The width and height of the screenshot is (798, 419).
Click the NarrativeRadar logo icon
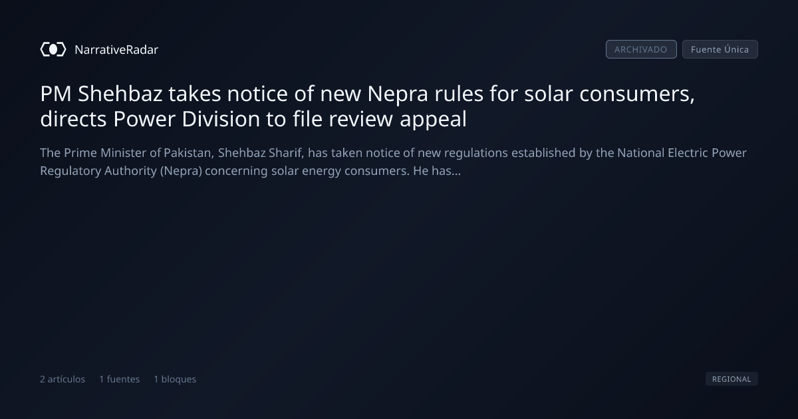(x=53, y=49)
